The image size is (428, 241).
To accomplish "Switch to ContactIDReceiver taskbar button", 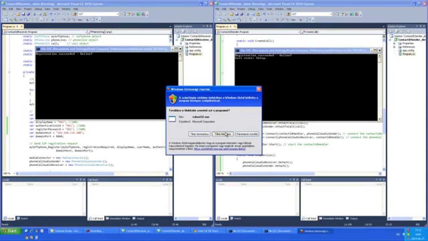I will click(x=137, y=231).
